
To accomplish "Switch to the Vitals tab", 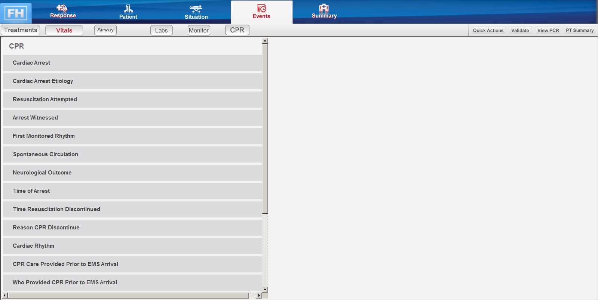I will tap(64, 30).
